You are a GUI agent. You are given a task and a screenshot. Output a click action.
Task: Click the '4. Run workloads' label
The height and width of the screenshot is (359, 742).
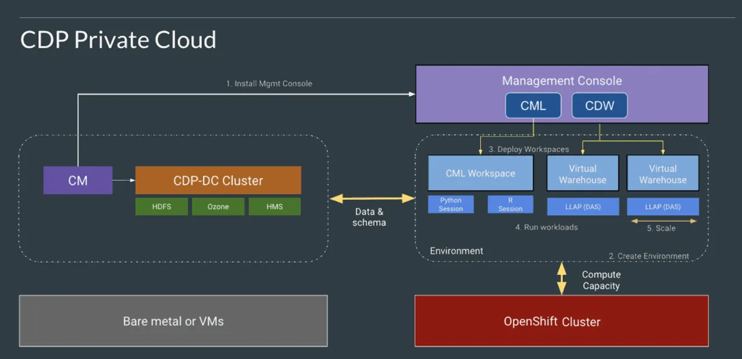pos(547,227)
